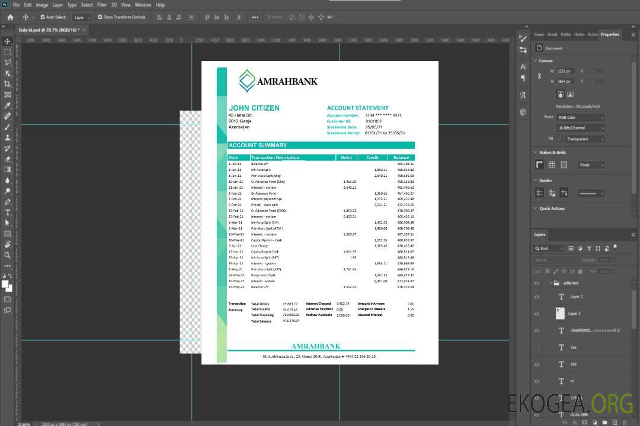Collapse the Canvas section
The height and width of the screenshot is (426, 640).
click(x=535, y=60)
